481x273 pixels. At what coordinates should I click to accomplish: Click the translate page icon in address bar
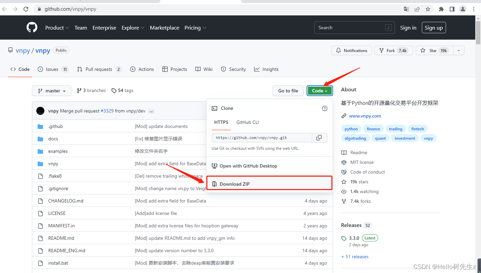[406, 9]
